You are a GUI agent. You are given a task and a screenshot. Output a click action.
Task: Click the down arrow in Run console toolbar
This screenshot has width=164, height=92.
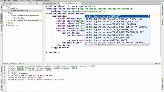5,70
